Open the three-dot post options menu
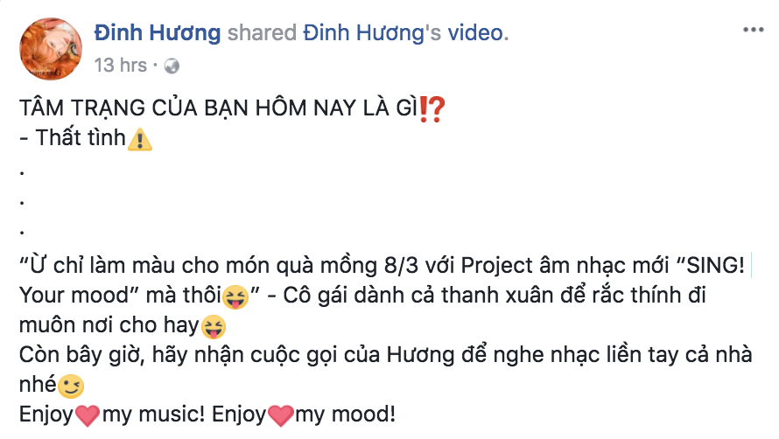 pos(753,30)
